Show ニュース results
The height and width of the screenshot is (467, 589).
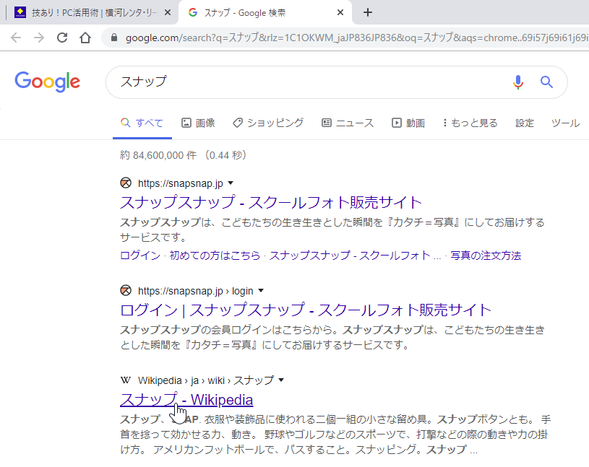tap(348, 123)
